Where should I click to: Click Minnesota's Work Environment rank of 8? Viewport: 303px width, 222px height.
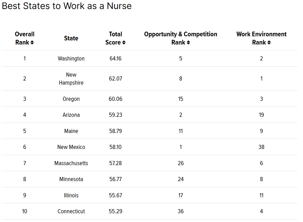pyautogui.click(x=261, y=179)
